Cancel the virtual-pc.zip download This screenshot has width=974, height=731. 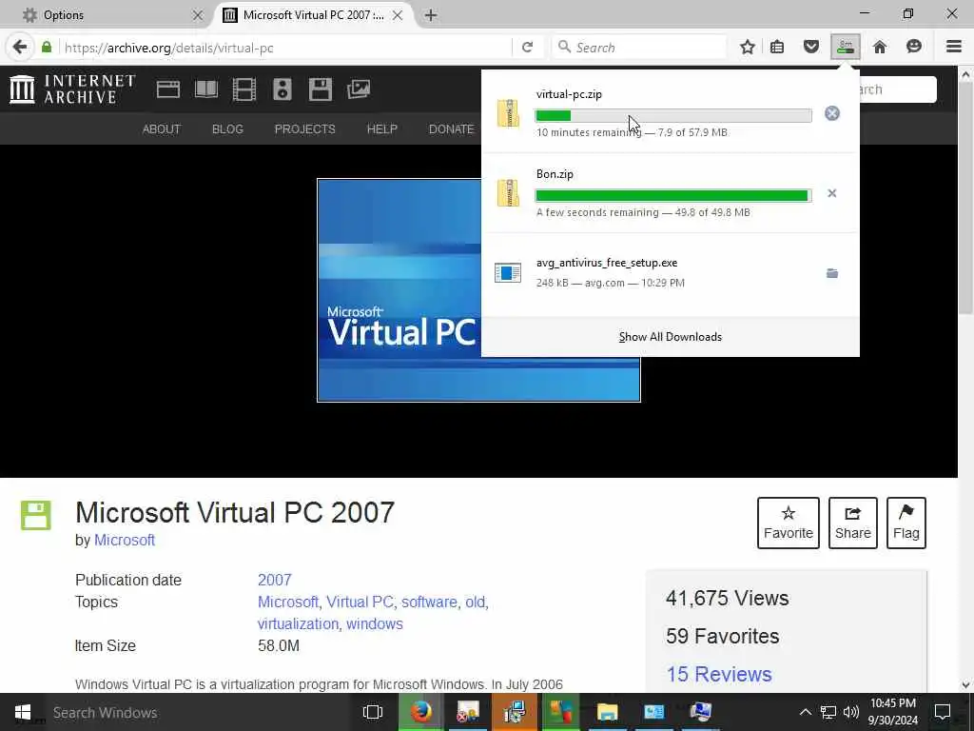pos(831,113)
